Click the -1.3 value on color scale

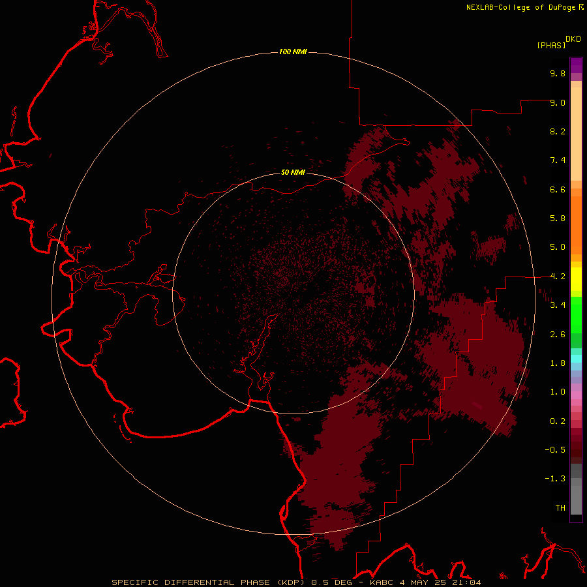[x=555, y=479]
